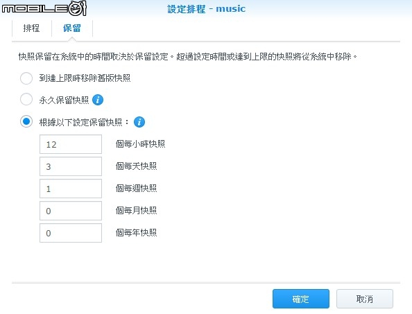Focus the daily snapshots field showing 3

(x=71, y=166)
